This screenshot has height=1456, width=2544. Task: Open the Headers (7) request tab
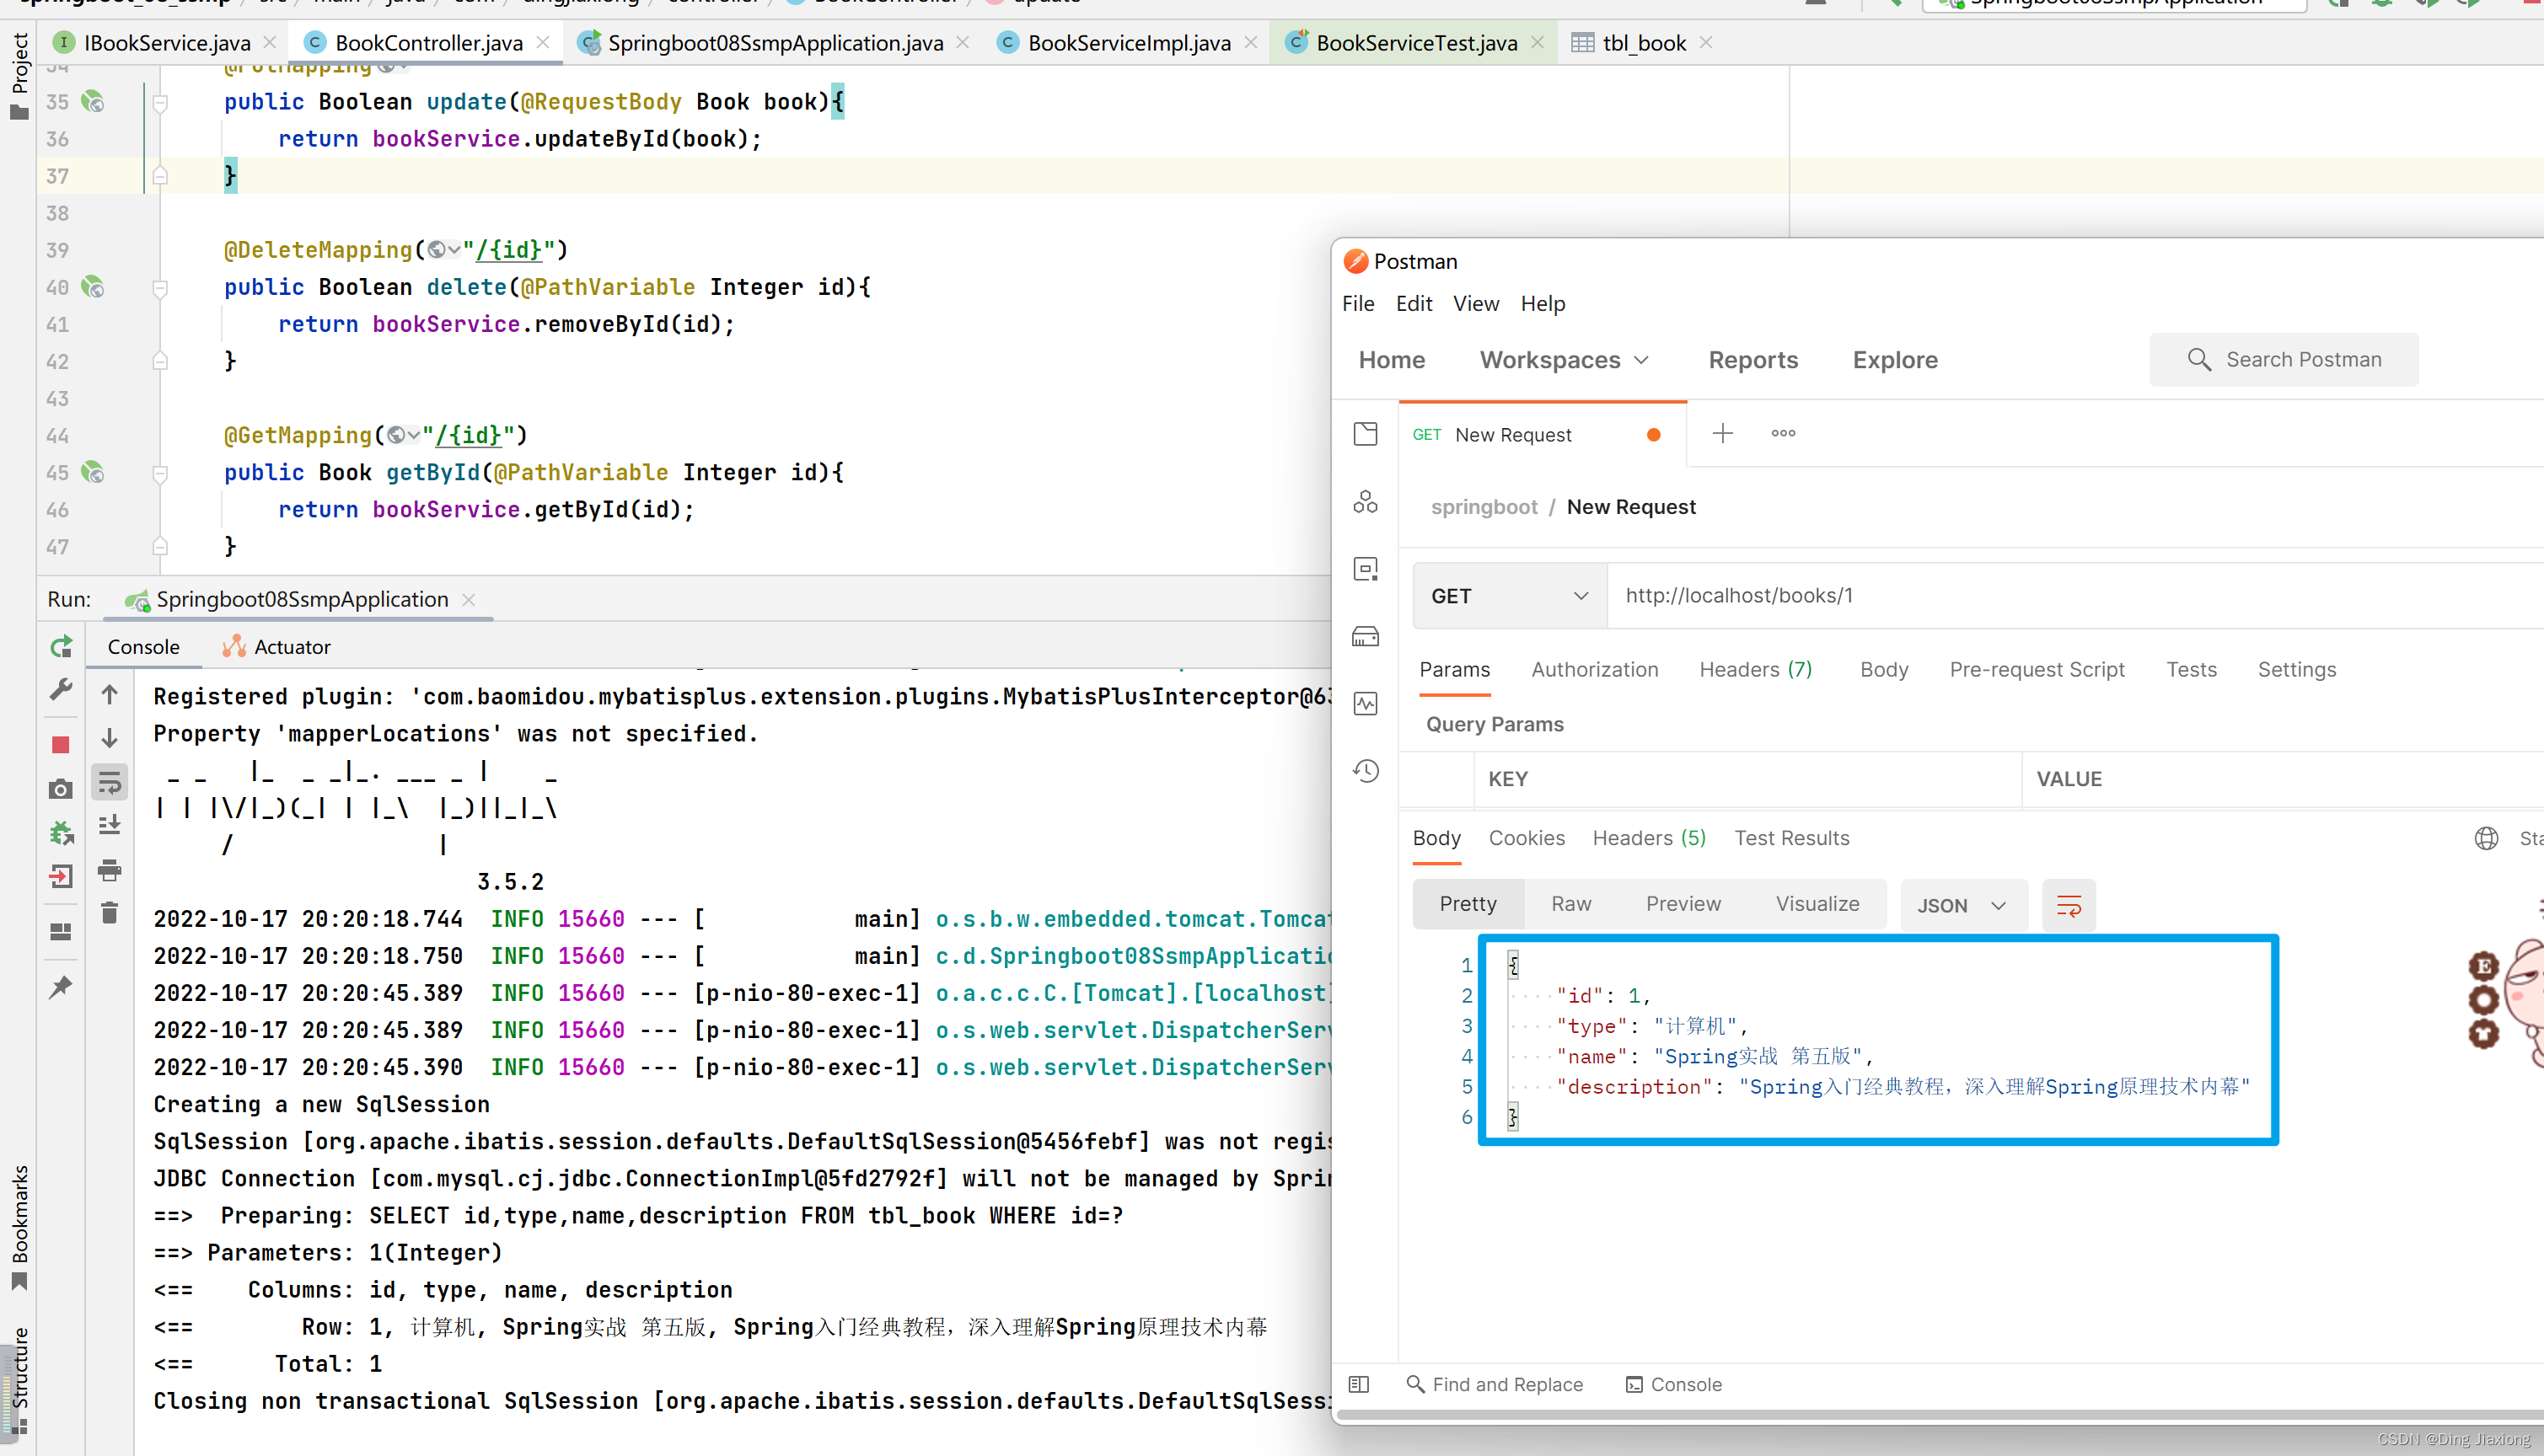pos(1756,670)
